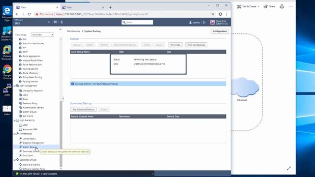Select Shut Down under Maintenance

pyautogui.click(x=28, y=155)
